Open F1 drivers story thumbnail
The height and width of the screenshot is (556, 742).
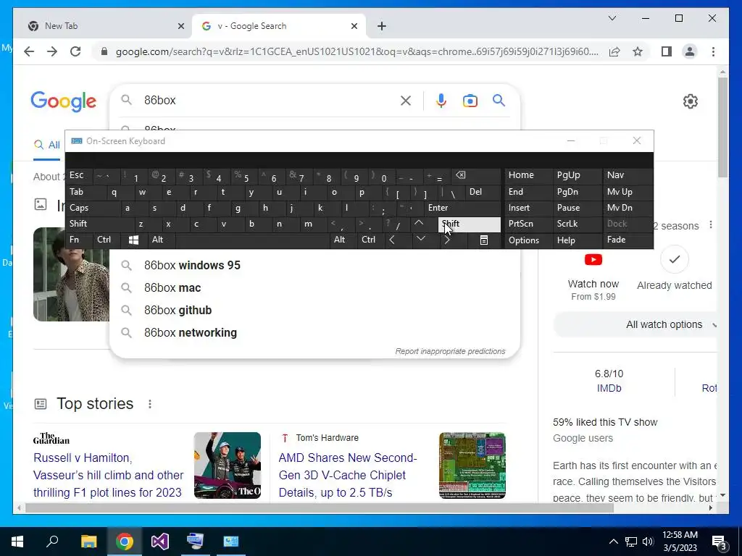[227, 466]
